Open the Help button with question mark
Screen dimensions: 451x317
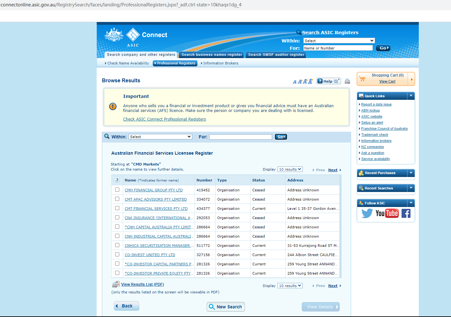pyautogui.click(x=329, y=81)
